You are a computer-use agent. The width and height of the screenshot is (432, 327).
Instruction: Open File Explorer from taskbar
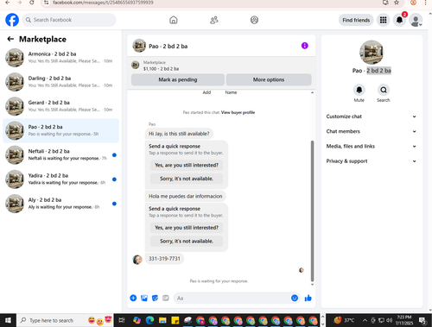(x=162, y=320)
